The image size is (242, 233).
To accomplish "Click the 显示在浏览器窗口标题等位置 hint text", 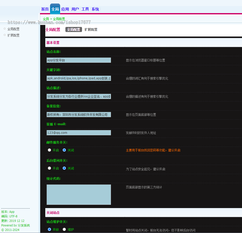I will pos(145,60).
